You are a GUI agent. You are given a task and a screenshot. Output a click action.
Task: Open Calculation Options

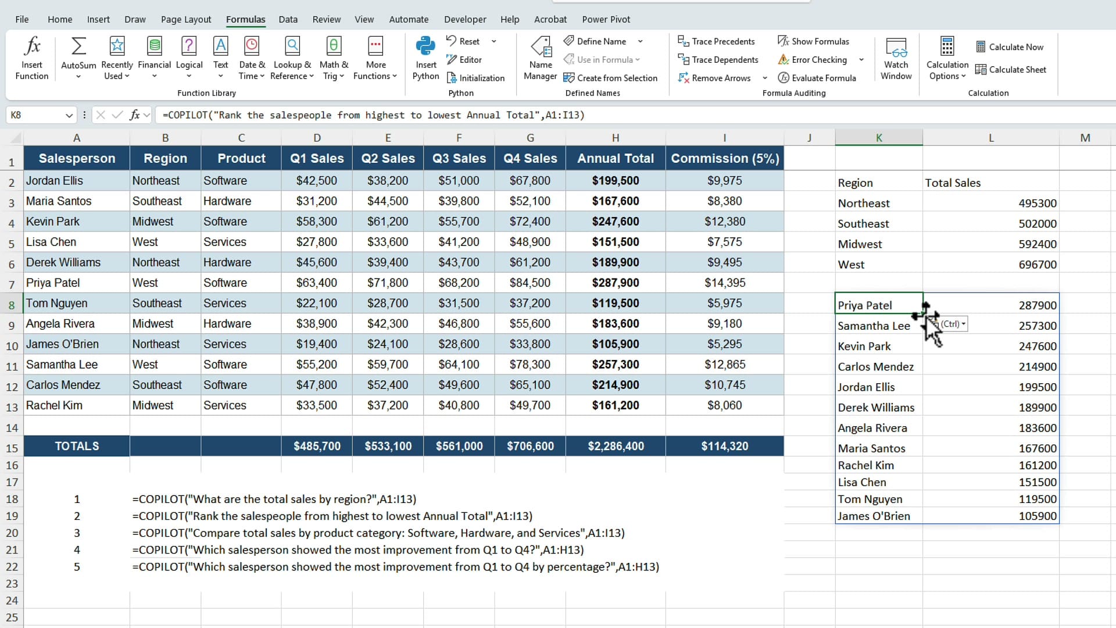(947, 58)
